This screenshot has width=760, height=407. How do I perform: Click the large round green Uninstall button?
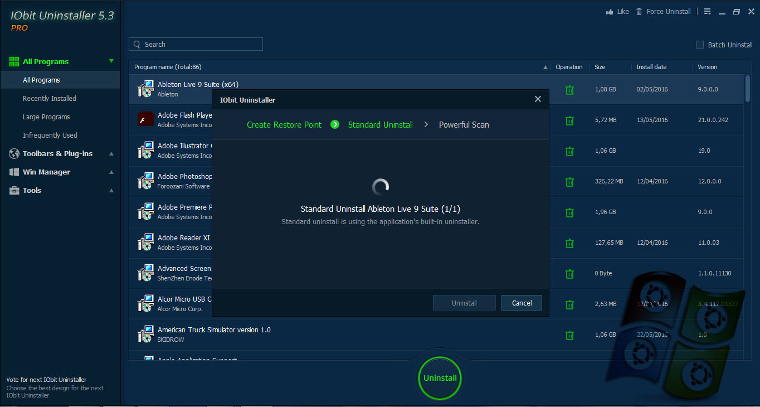440,378
